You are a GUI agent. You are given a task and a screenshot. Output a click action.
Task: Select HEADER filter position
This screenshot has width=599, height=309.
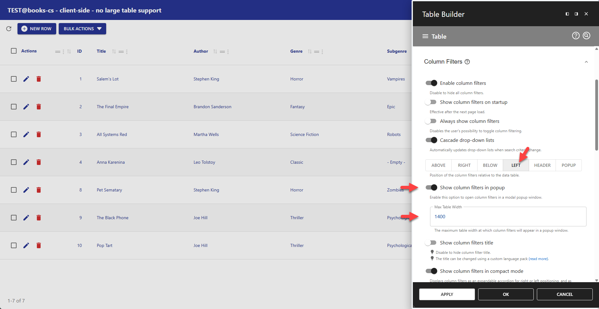[x=542, y=165]
